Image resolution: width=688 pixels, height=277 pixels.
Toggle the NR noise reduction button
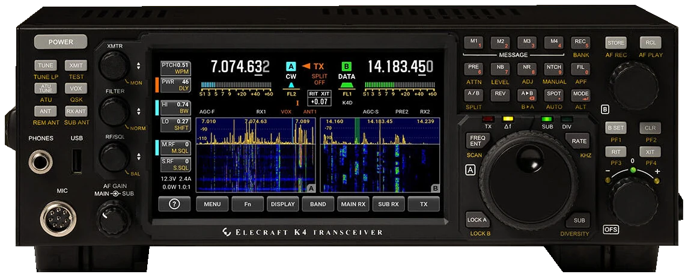point(527,68)
